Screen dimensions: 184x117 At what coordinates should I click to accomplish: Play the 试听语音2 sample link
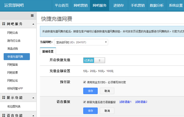point(141,102)
